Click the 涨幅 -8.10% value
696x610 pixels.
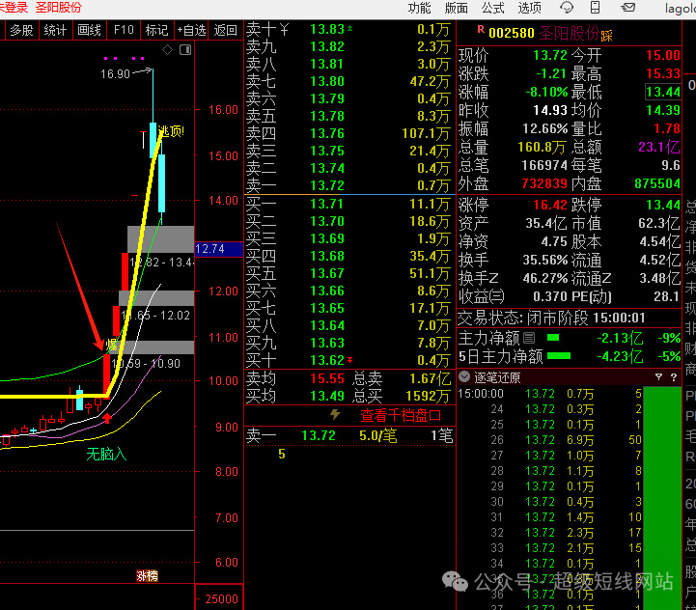546,93
